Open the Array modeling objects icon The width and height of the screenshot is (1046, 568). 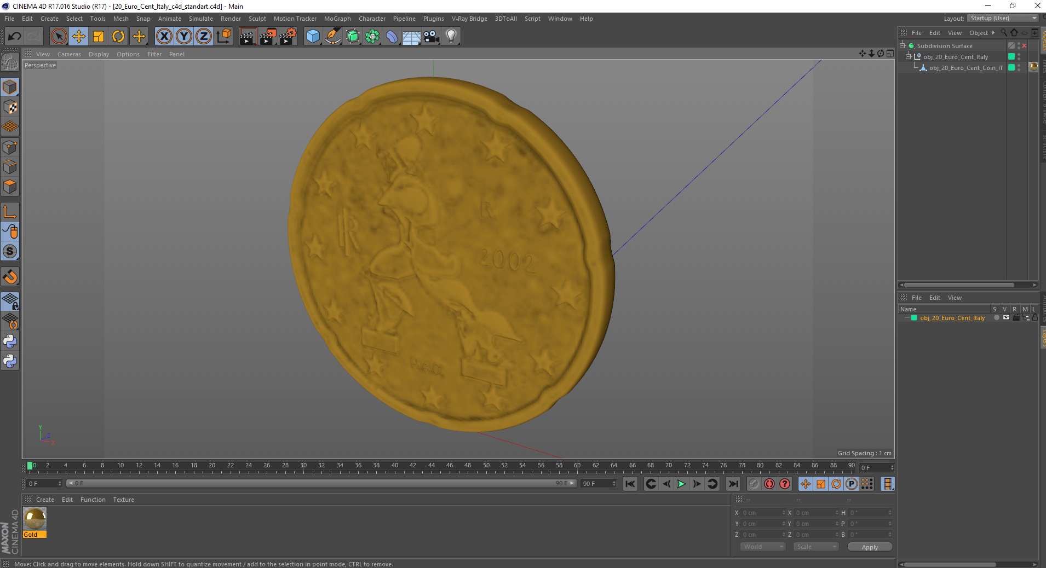pyautogui.click(x=372, y=37)
